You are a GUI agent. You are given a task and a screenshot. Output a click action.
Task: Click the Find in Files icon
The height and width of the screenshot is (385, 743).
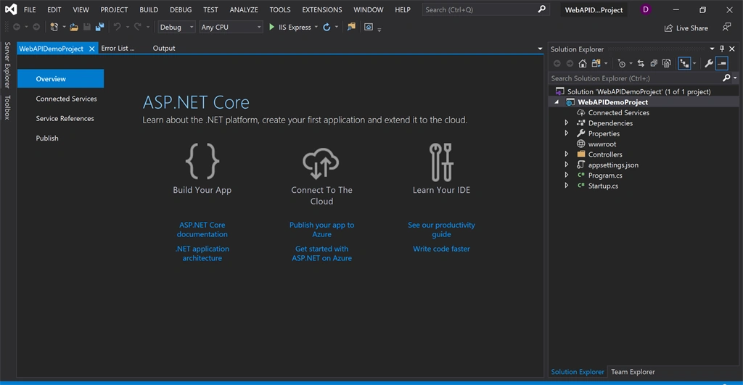coord(351,27)
